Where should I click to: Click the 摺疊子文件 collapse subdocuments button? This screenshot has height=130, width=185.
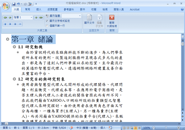tap(99, 21)
